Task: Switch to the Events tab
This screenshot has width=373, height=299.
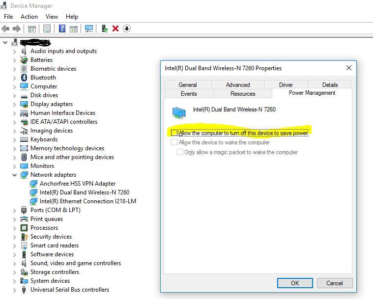Action: point(189,94)
